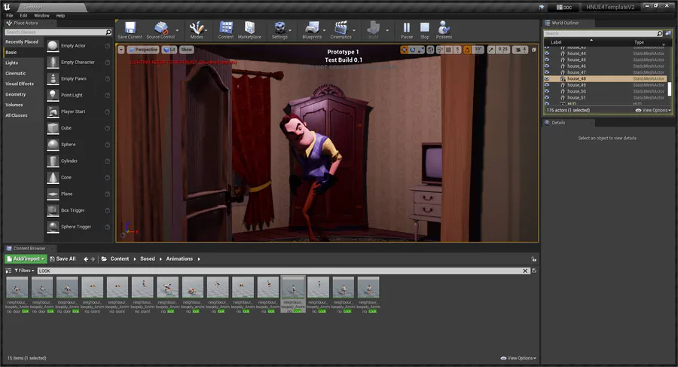Viewport: 678px width, 367px height.
Task: Focus the World Outliner search field
Action: [x=603, y=33]
